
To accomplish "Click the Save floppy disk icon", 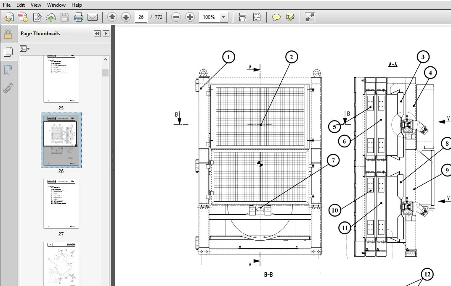I will tap(65, 17).
